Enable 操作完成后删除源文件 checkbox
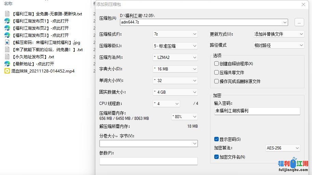 pyautogui.click(x=216, y=81)
